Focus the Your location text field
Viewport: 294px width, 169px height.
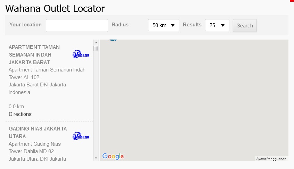point(77,25)
